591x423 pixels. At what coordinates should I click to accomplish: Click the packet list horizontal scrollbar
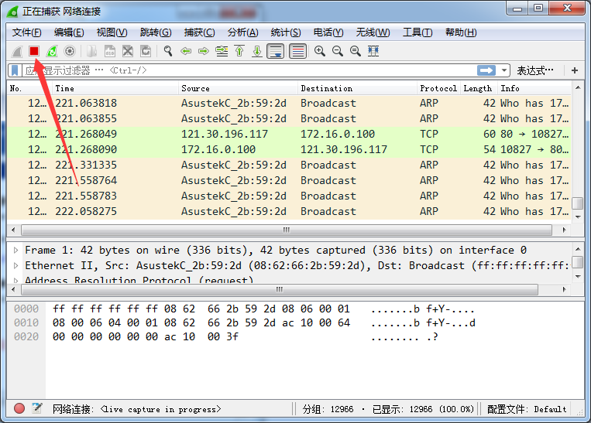point(287,230)
